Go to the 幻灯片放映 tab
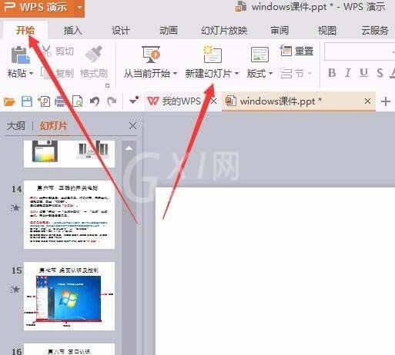Screen dimensions: 395x355 click(x=224, y=31)
